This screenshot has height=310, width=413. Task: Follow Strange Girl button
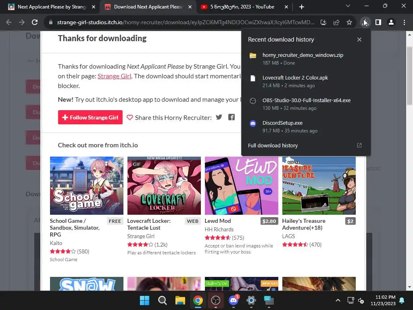point(90,117)
